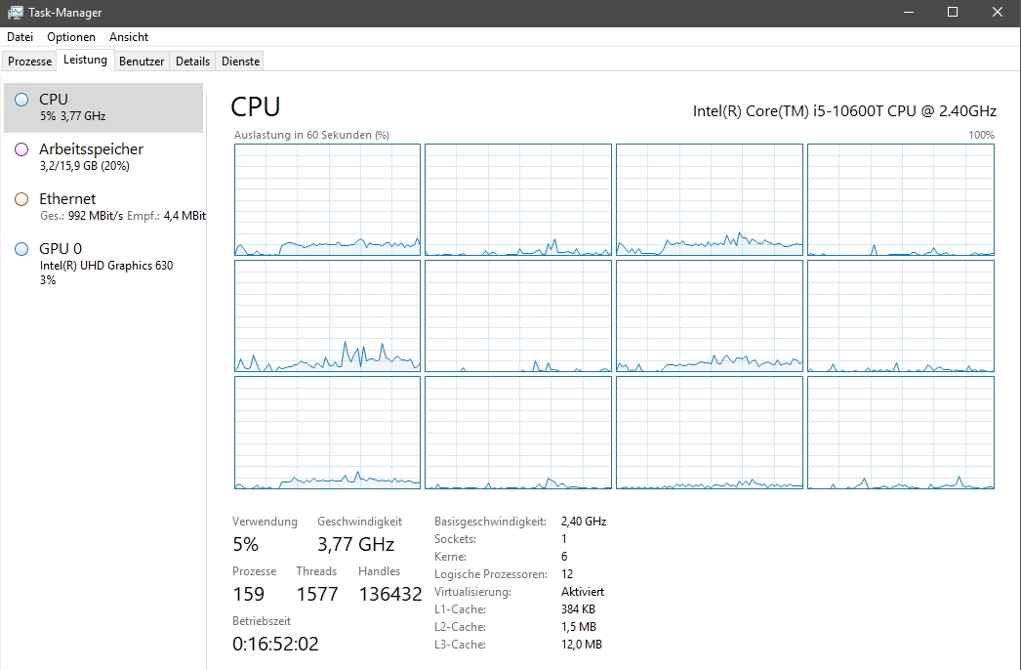
Task: Click the Task-Manager title bar icon
Action: [x=15, y=13]
